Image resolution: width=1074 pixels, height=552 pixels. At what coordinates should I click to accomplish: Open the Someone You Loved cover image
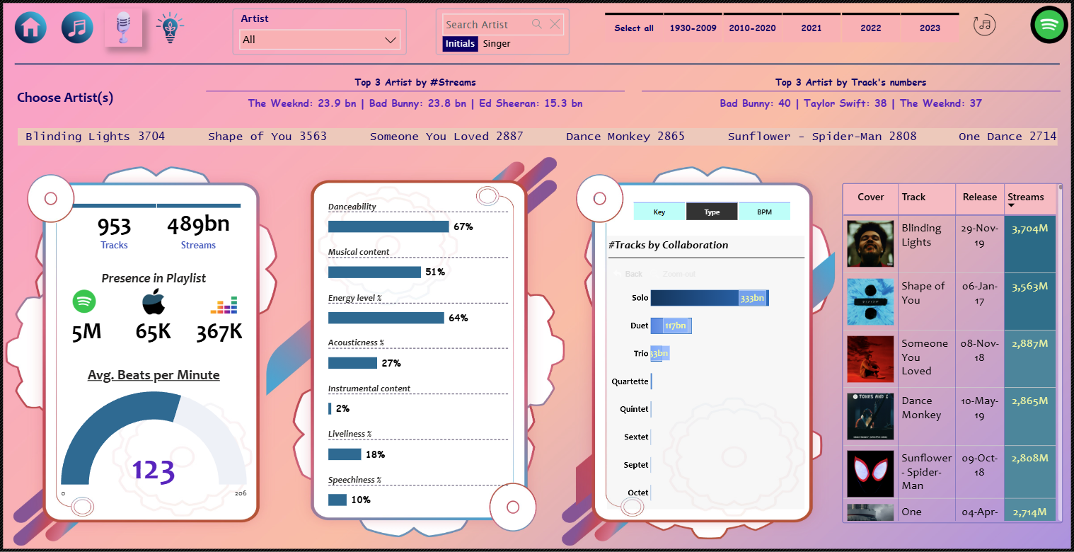870,359
